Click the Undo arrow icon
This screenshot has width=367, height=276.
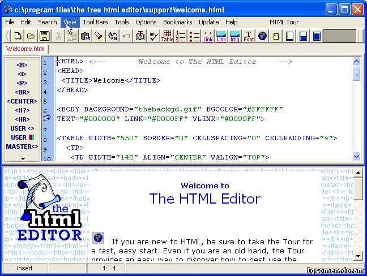tap(126, 36)
